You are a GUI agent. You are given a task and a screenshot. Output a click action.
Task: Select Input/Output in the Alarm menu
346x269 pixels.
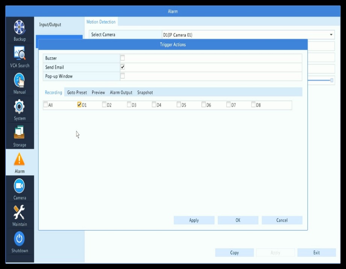[50, 25]
